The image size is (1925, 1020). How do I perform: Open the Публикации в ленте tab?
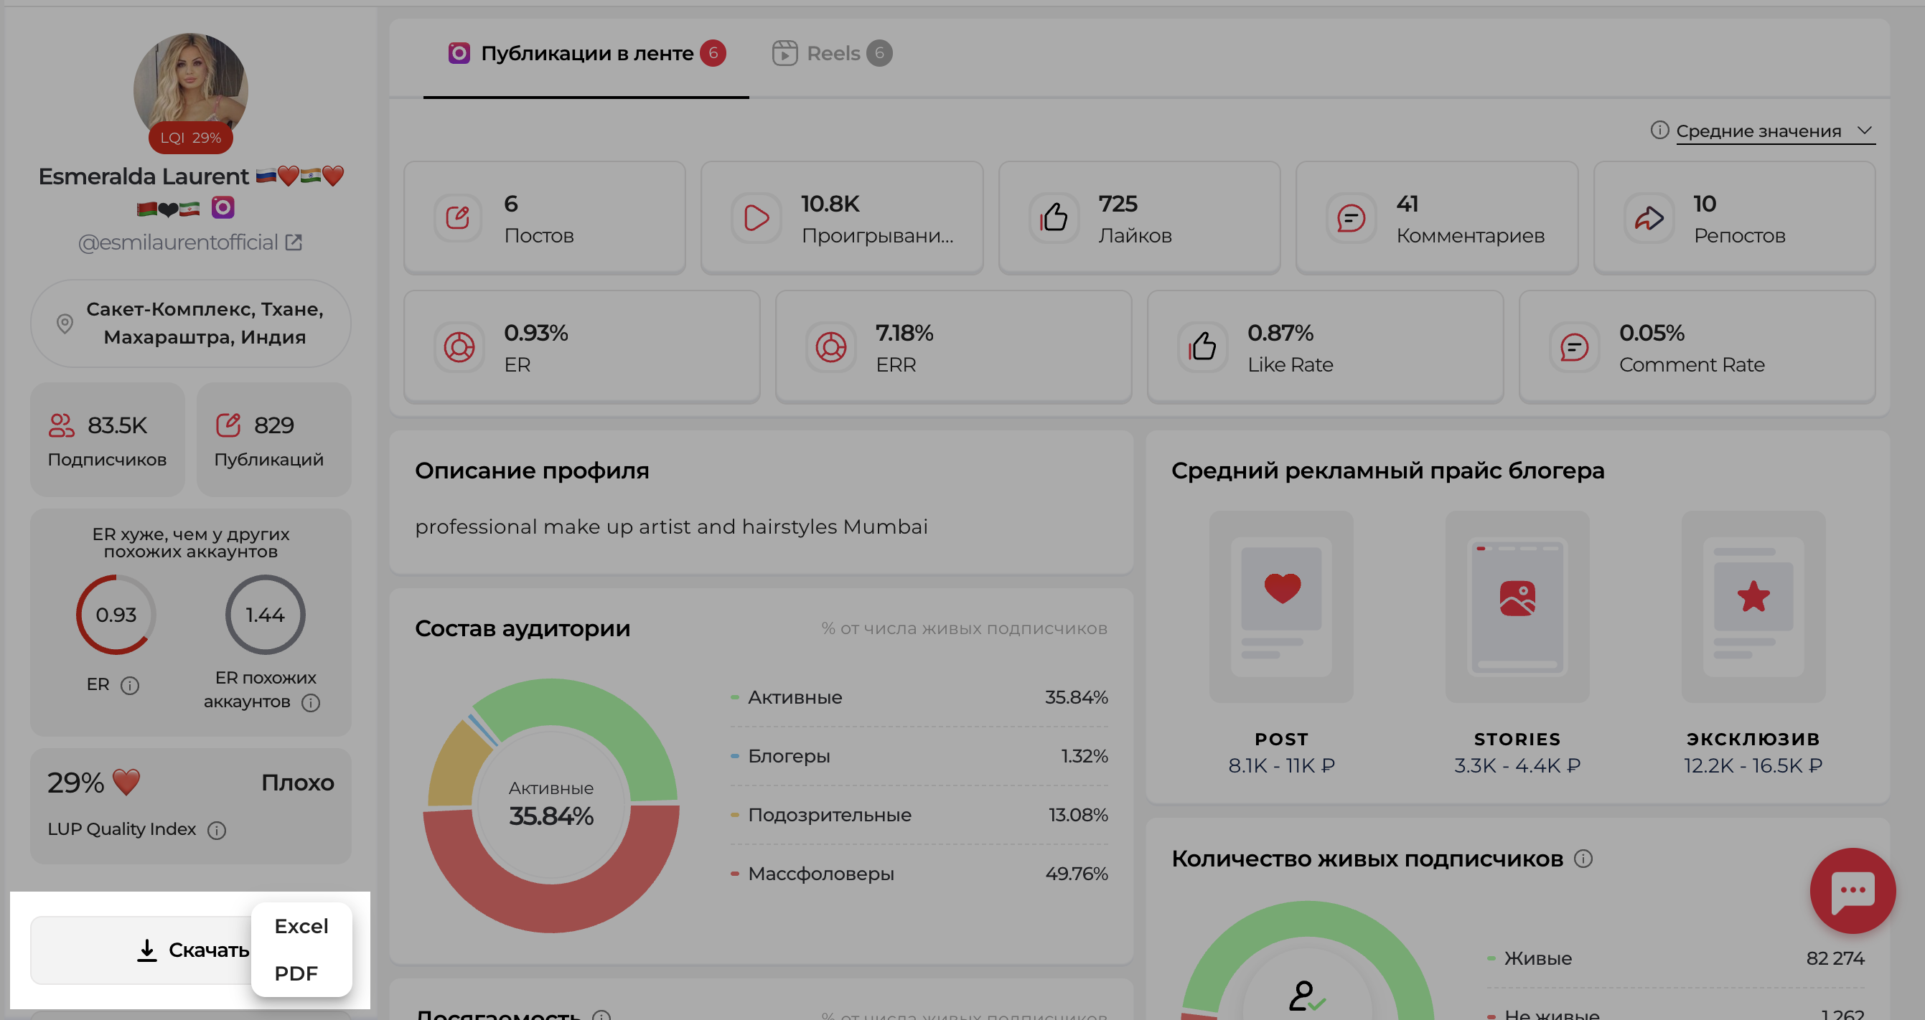click(x=586, y=53)
